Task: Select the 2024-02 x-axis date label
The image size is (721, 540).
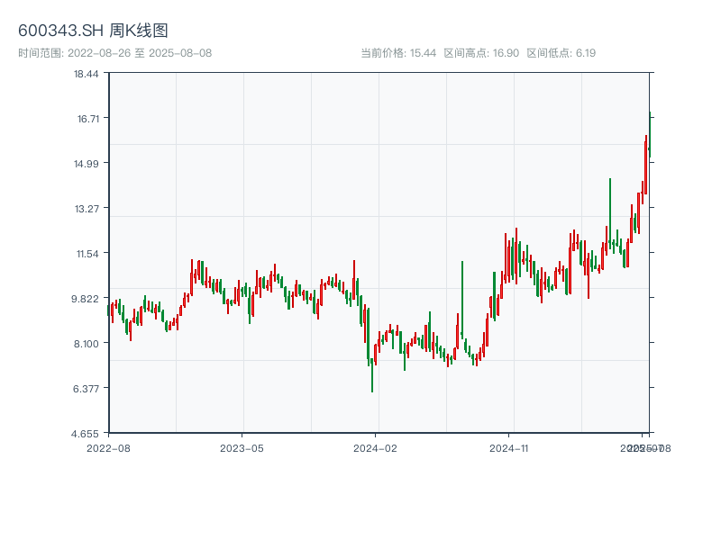Action: pos(376,447)
